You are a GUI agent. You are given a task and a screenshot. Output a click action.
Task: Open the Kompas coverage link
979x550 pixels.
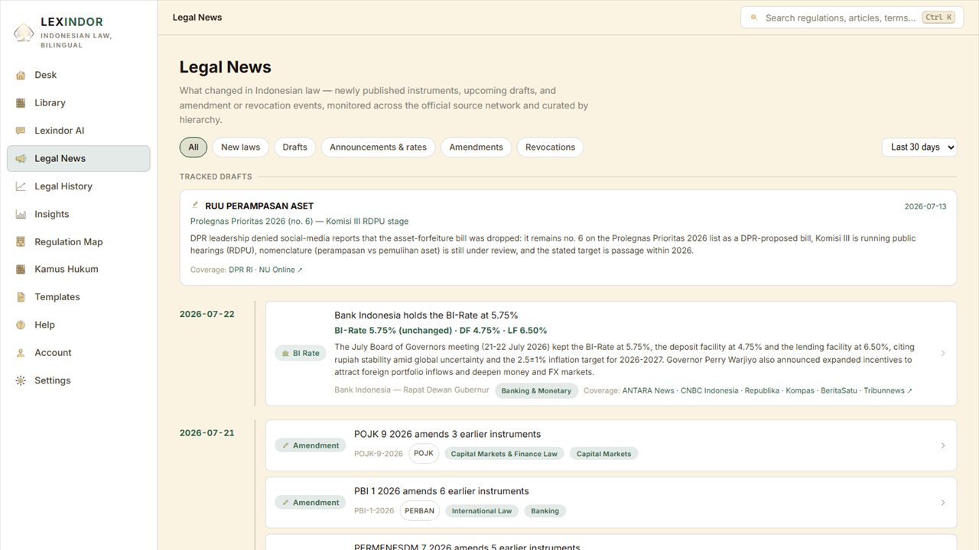(x=800, y=390)
